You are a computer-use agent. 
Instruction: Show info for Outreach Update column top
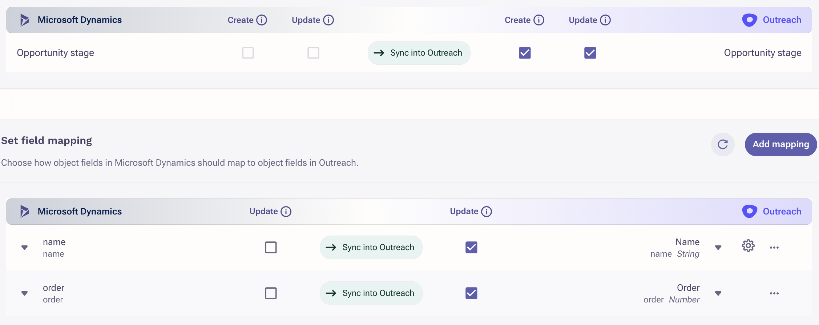coord(605,20)
